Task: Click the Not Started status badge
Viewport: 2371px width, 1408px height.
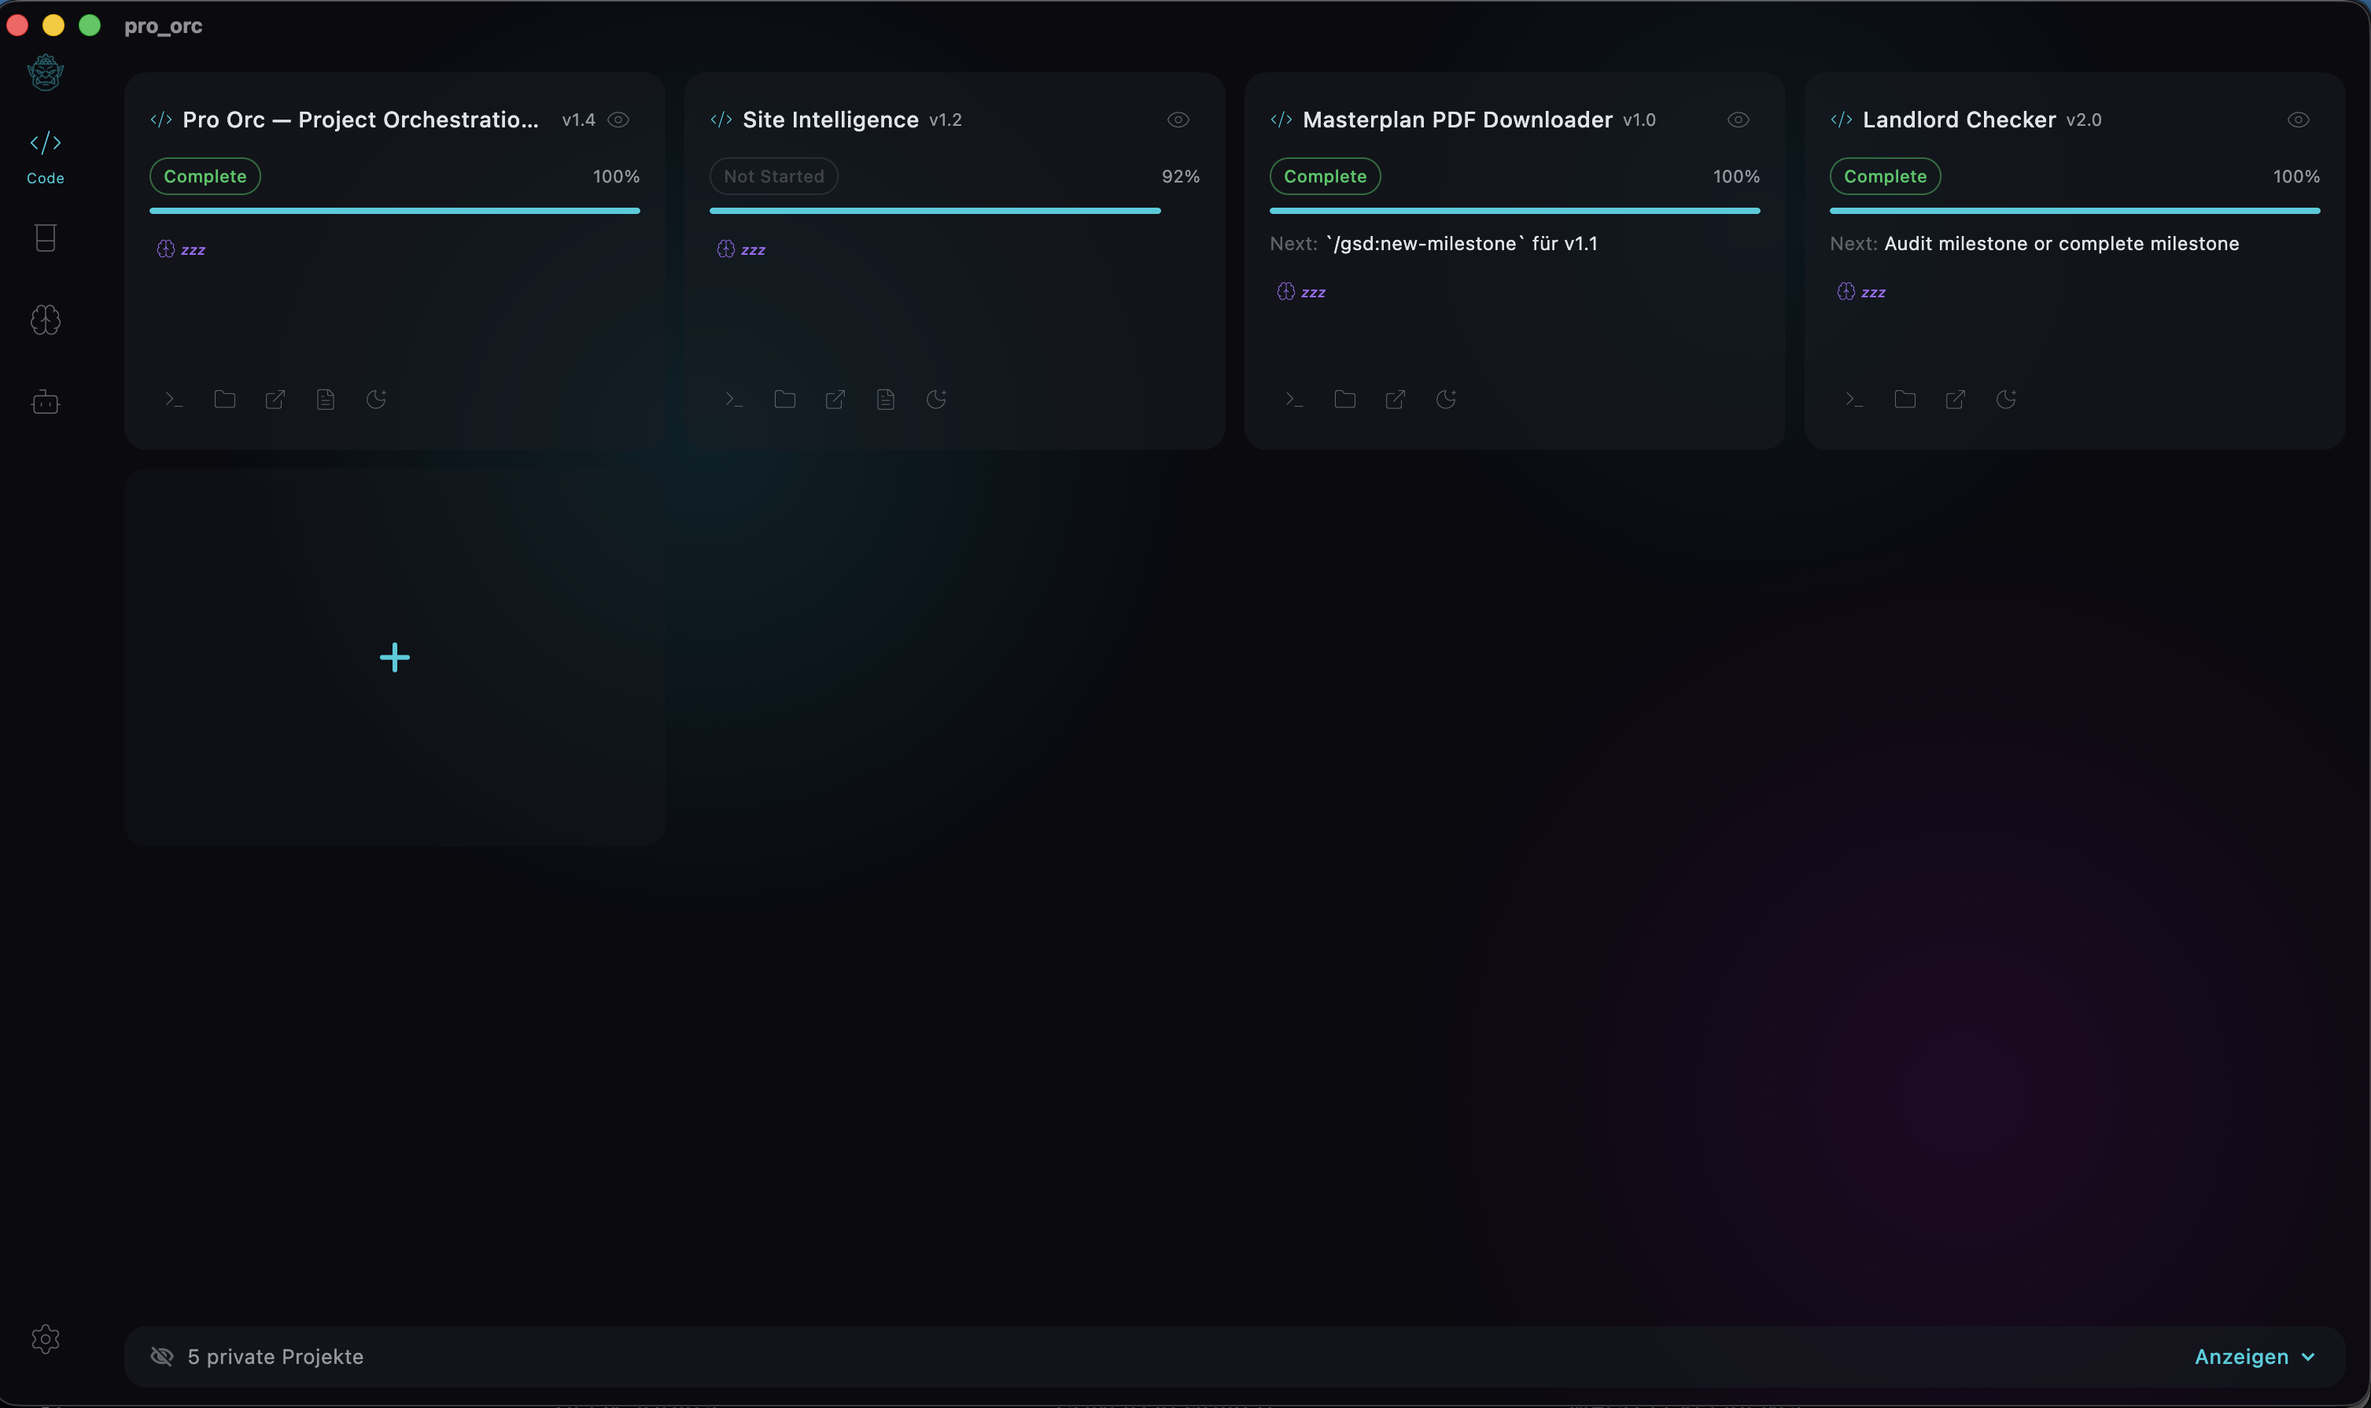Action: [773, 176]
